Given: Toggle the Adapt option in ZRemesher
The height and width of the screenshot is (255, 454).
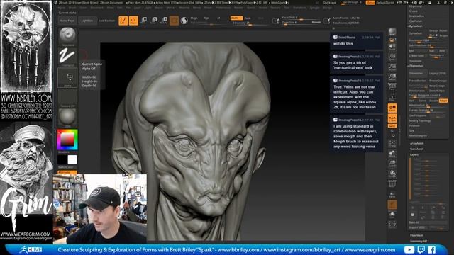Looking at the screenshot, I should click(443, 101).
